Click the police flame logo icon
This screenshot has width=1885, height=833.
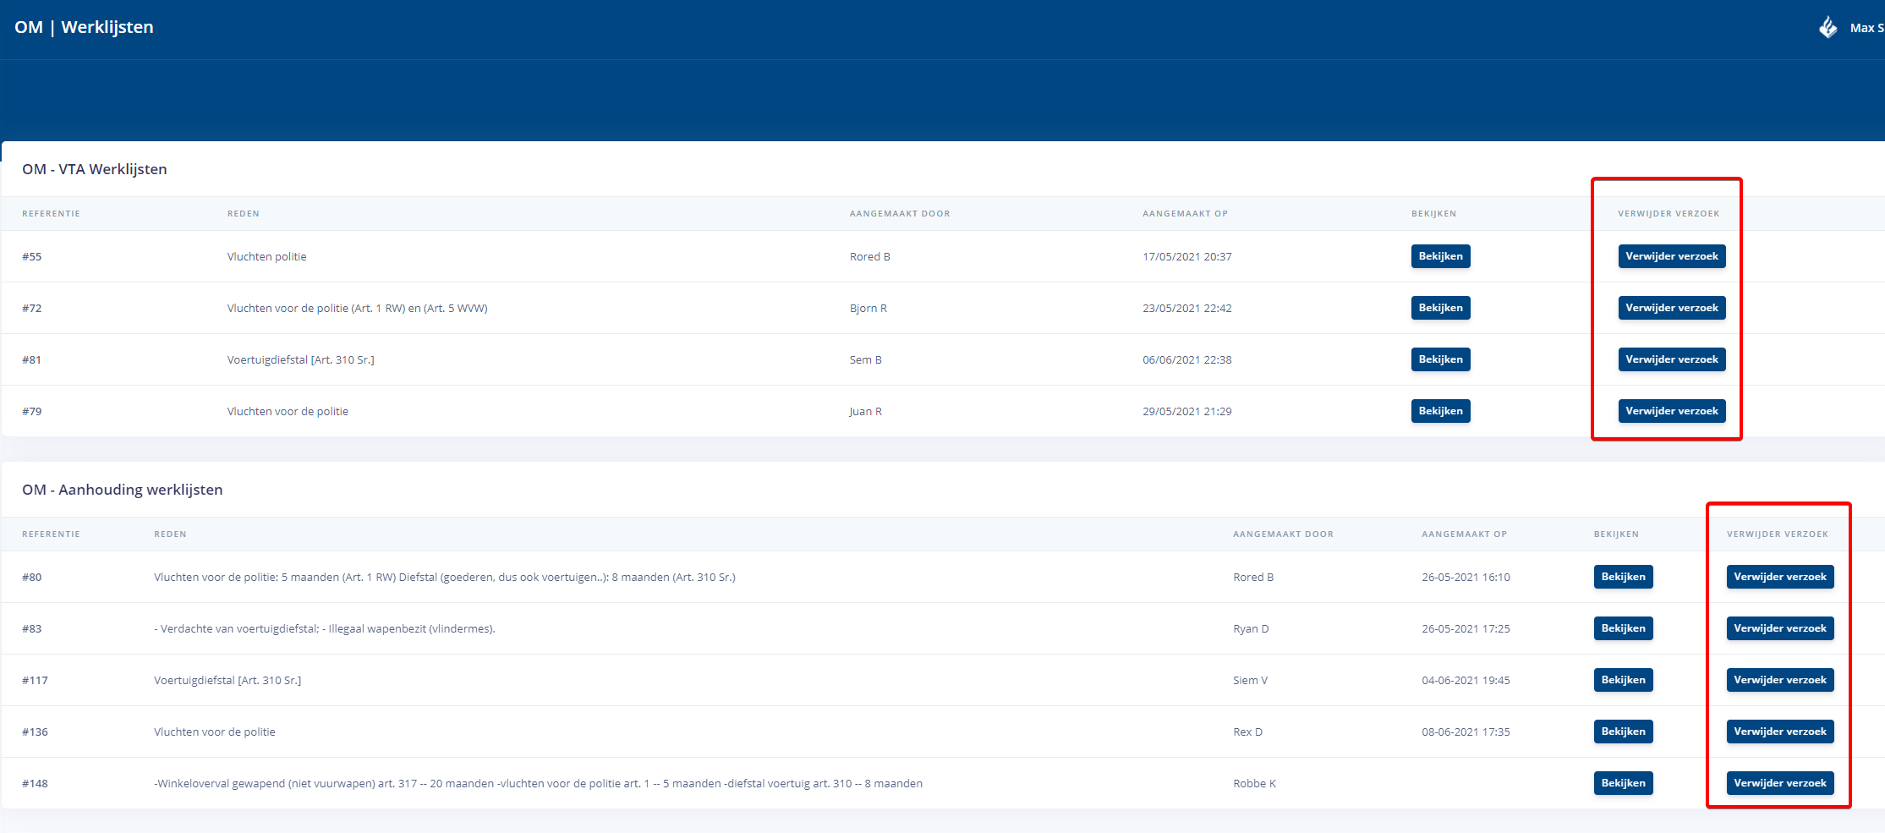click(1827, 28)
